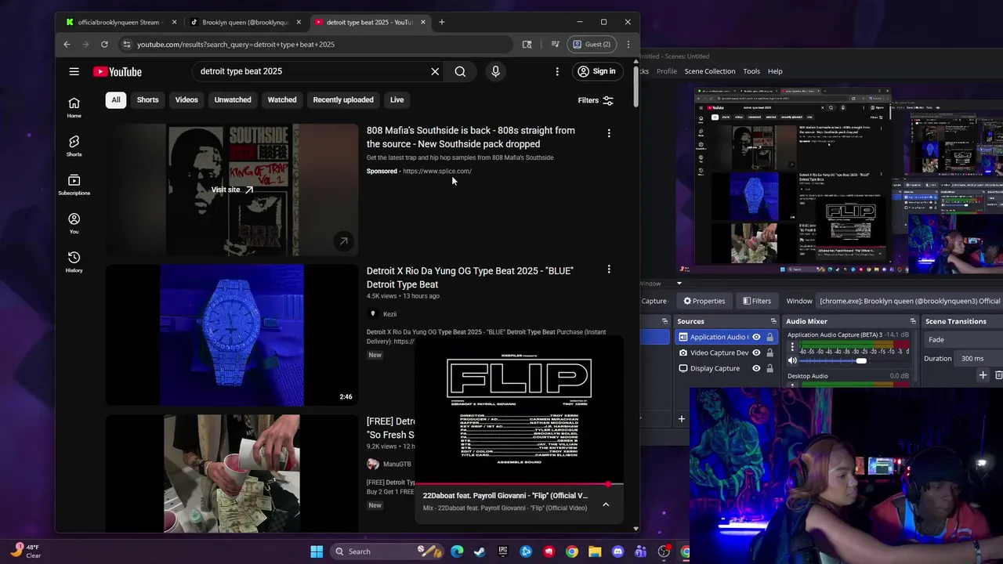Click Sign in on YouTube
1003x564 pixels.
click(x=597, y=71)
